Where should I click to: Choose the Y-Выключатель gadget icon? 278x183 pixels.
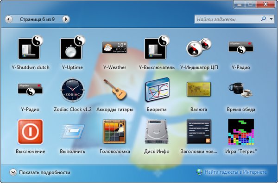(x=157, y=48)
